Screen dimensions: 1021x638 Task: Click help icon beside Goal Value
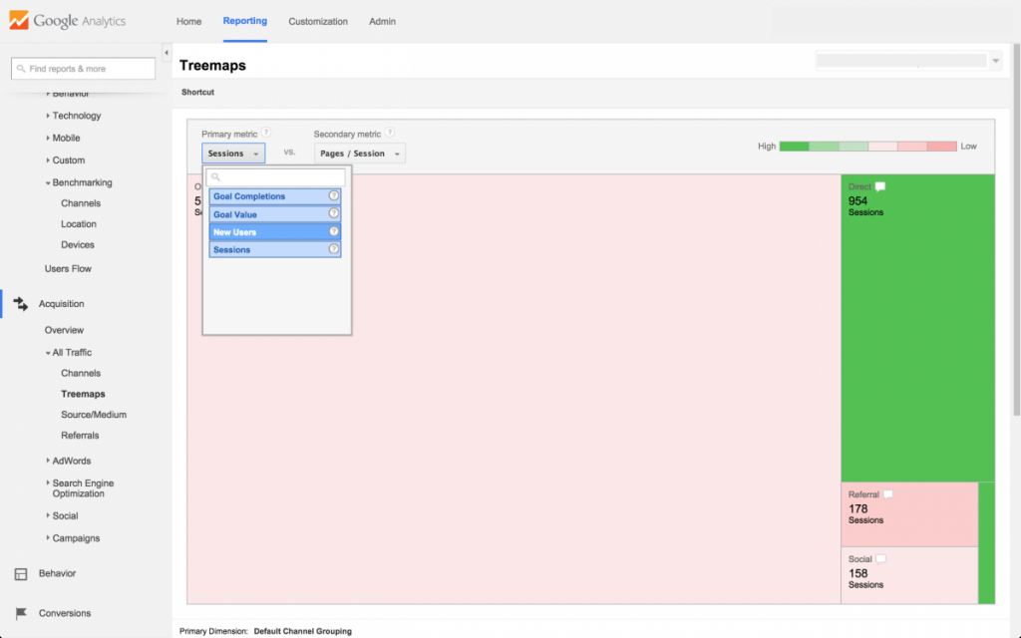pyautogui.click(x=333, y=213)
